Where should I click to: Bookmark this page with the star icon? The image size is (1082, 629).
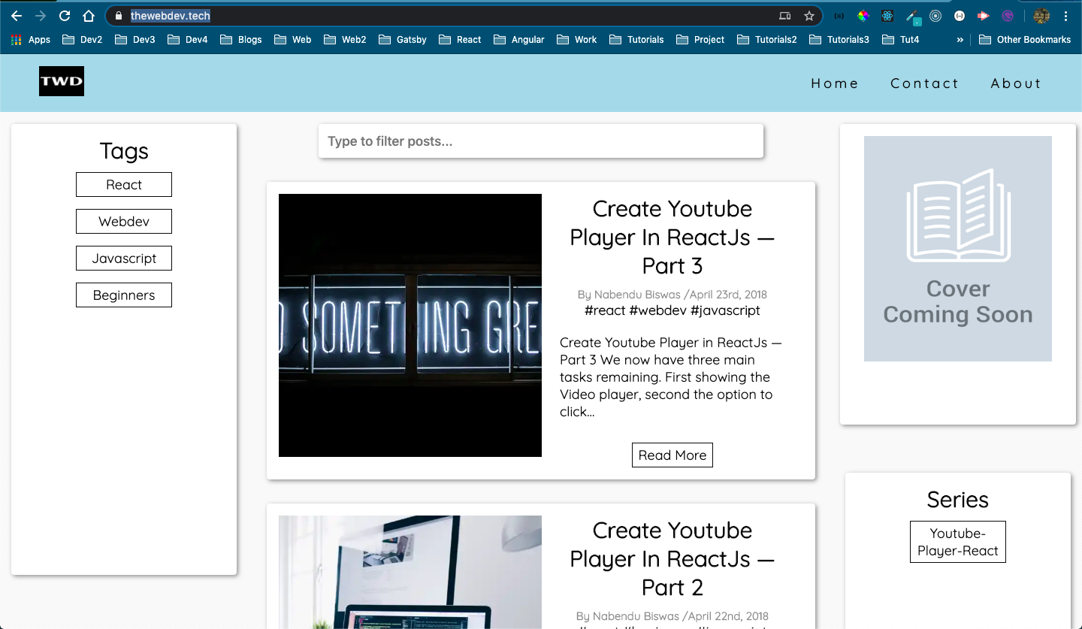(x=808, y=16)
